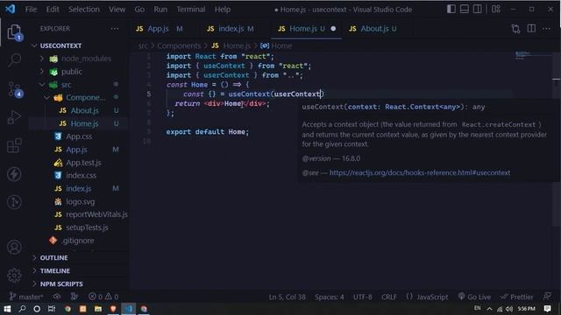This screenshot has width=561, height=315.
Task: Open the Accounts icon in activity bar
Action: click(x=14, y=247)
